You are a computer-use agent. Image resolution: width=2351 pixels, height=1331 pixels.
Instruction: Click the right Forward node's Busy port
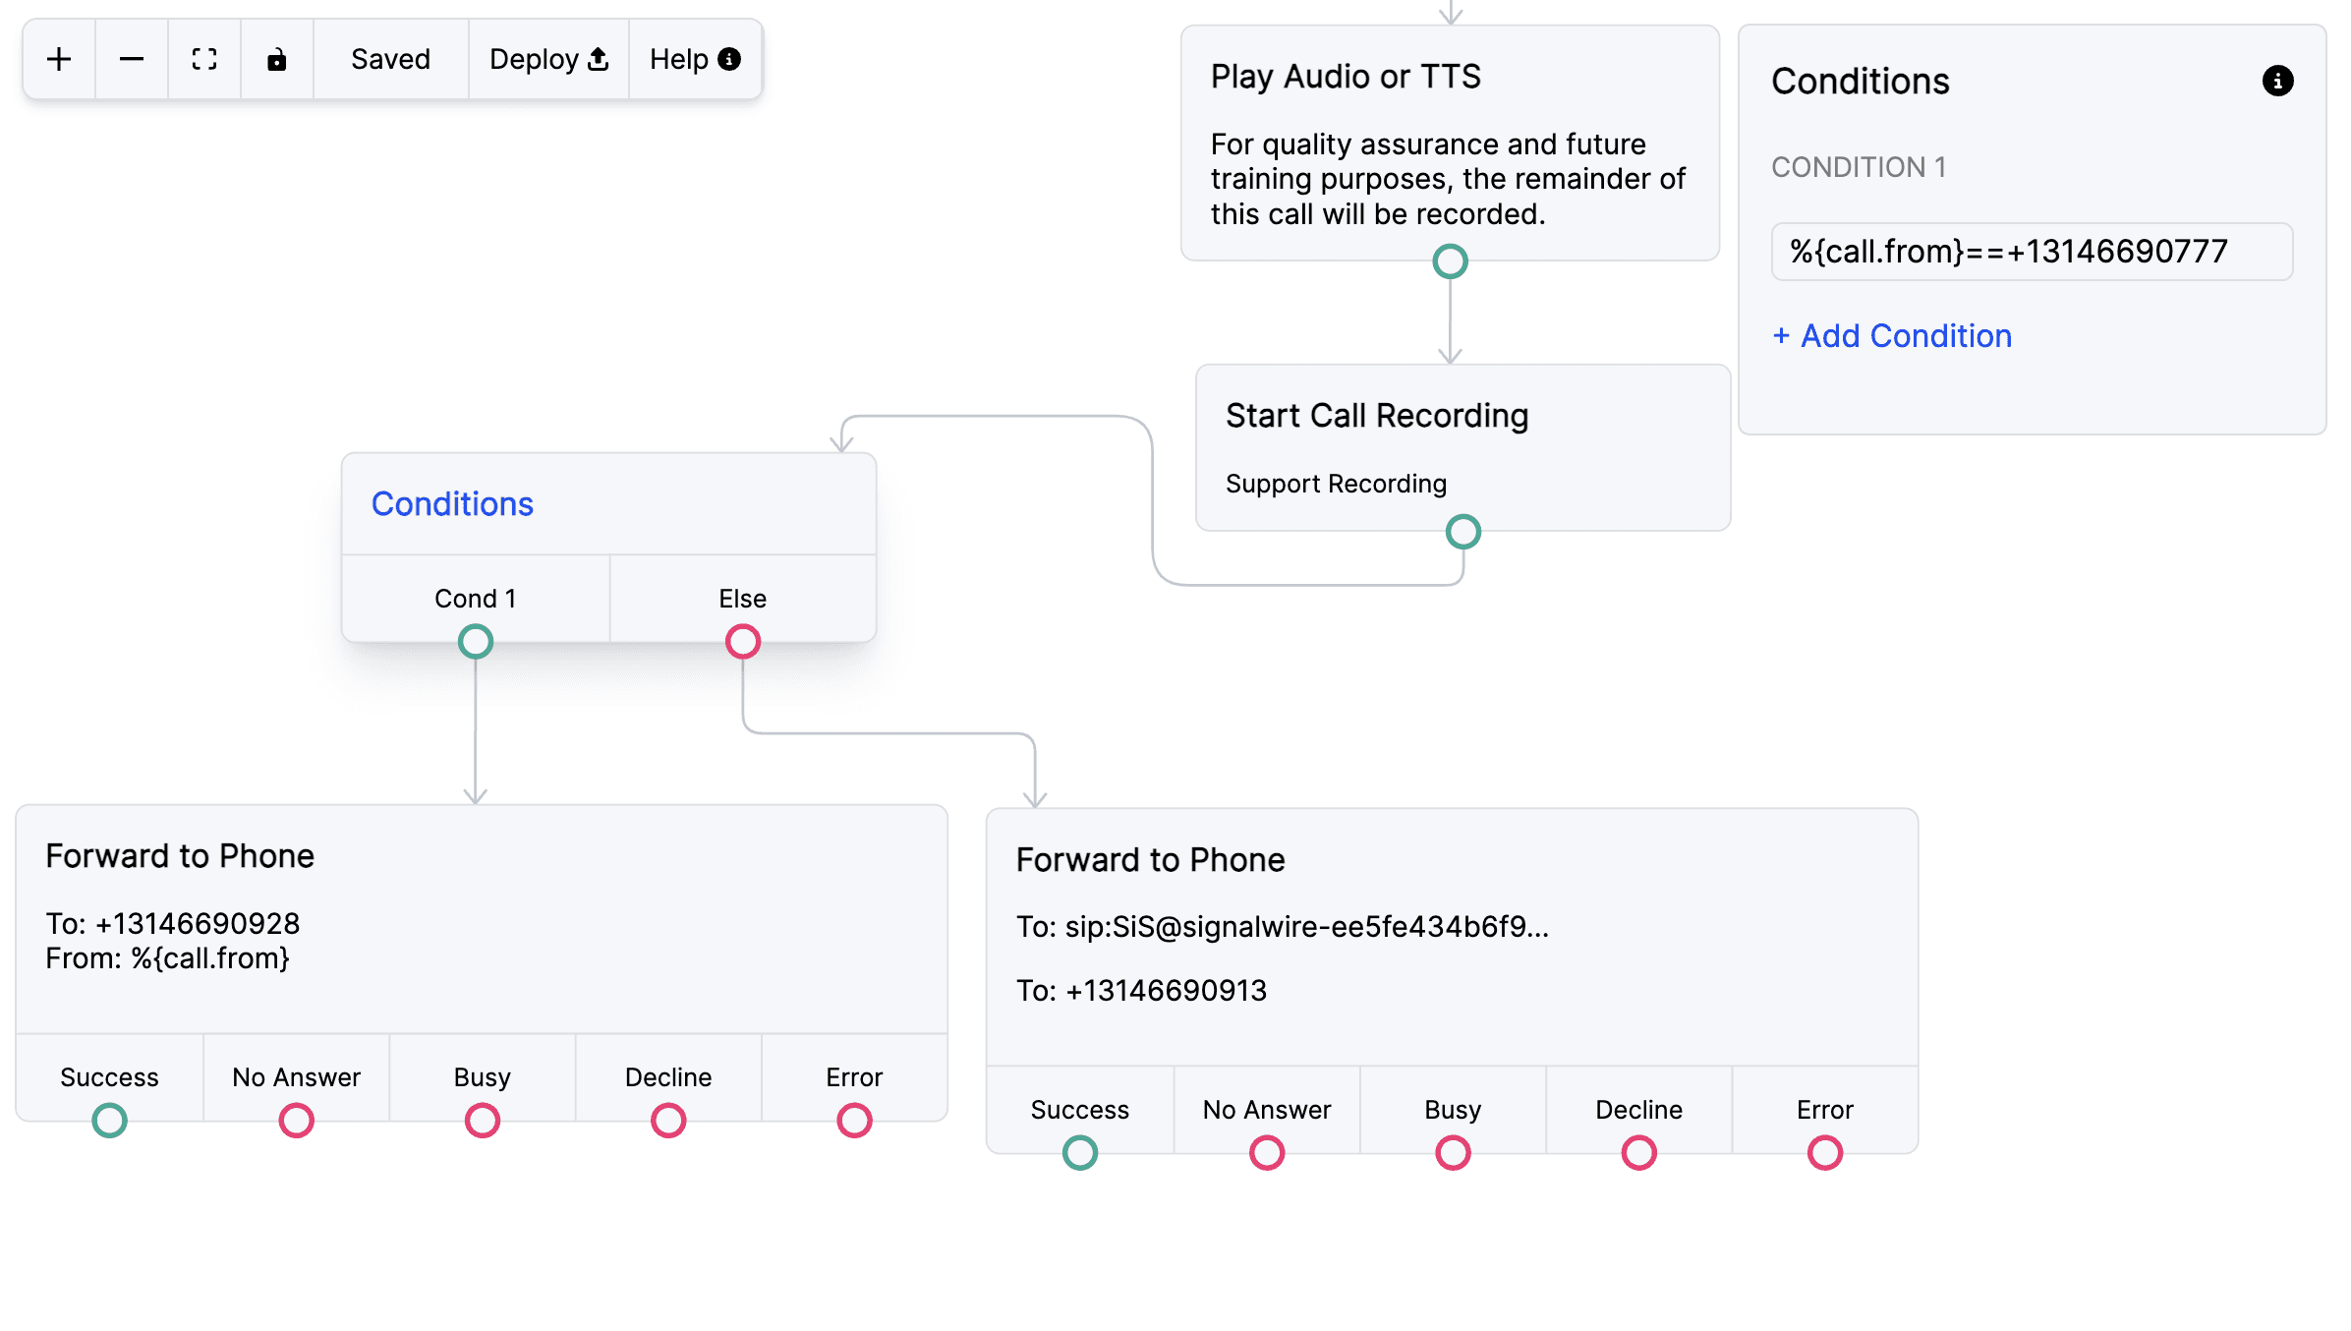1453,1153
